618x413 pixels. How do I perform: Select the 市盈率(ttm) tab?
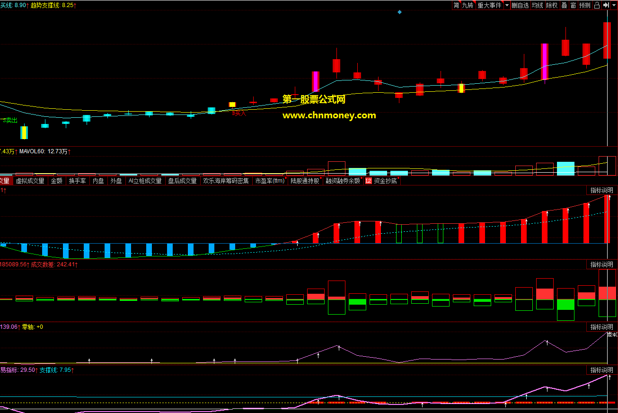270,181
